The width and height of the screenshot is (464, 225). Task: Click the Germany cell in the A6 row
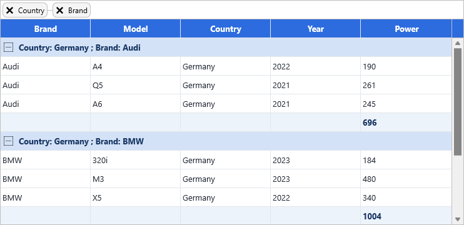(x=226, y=104)
